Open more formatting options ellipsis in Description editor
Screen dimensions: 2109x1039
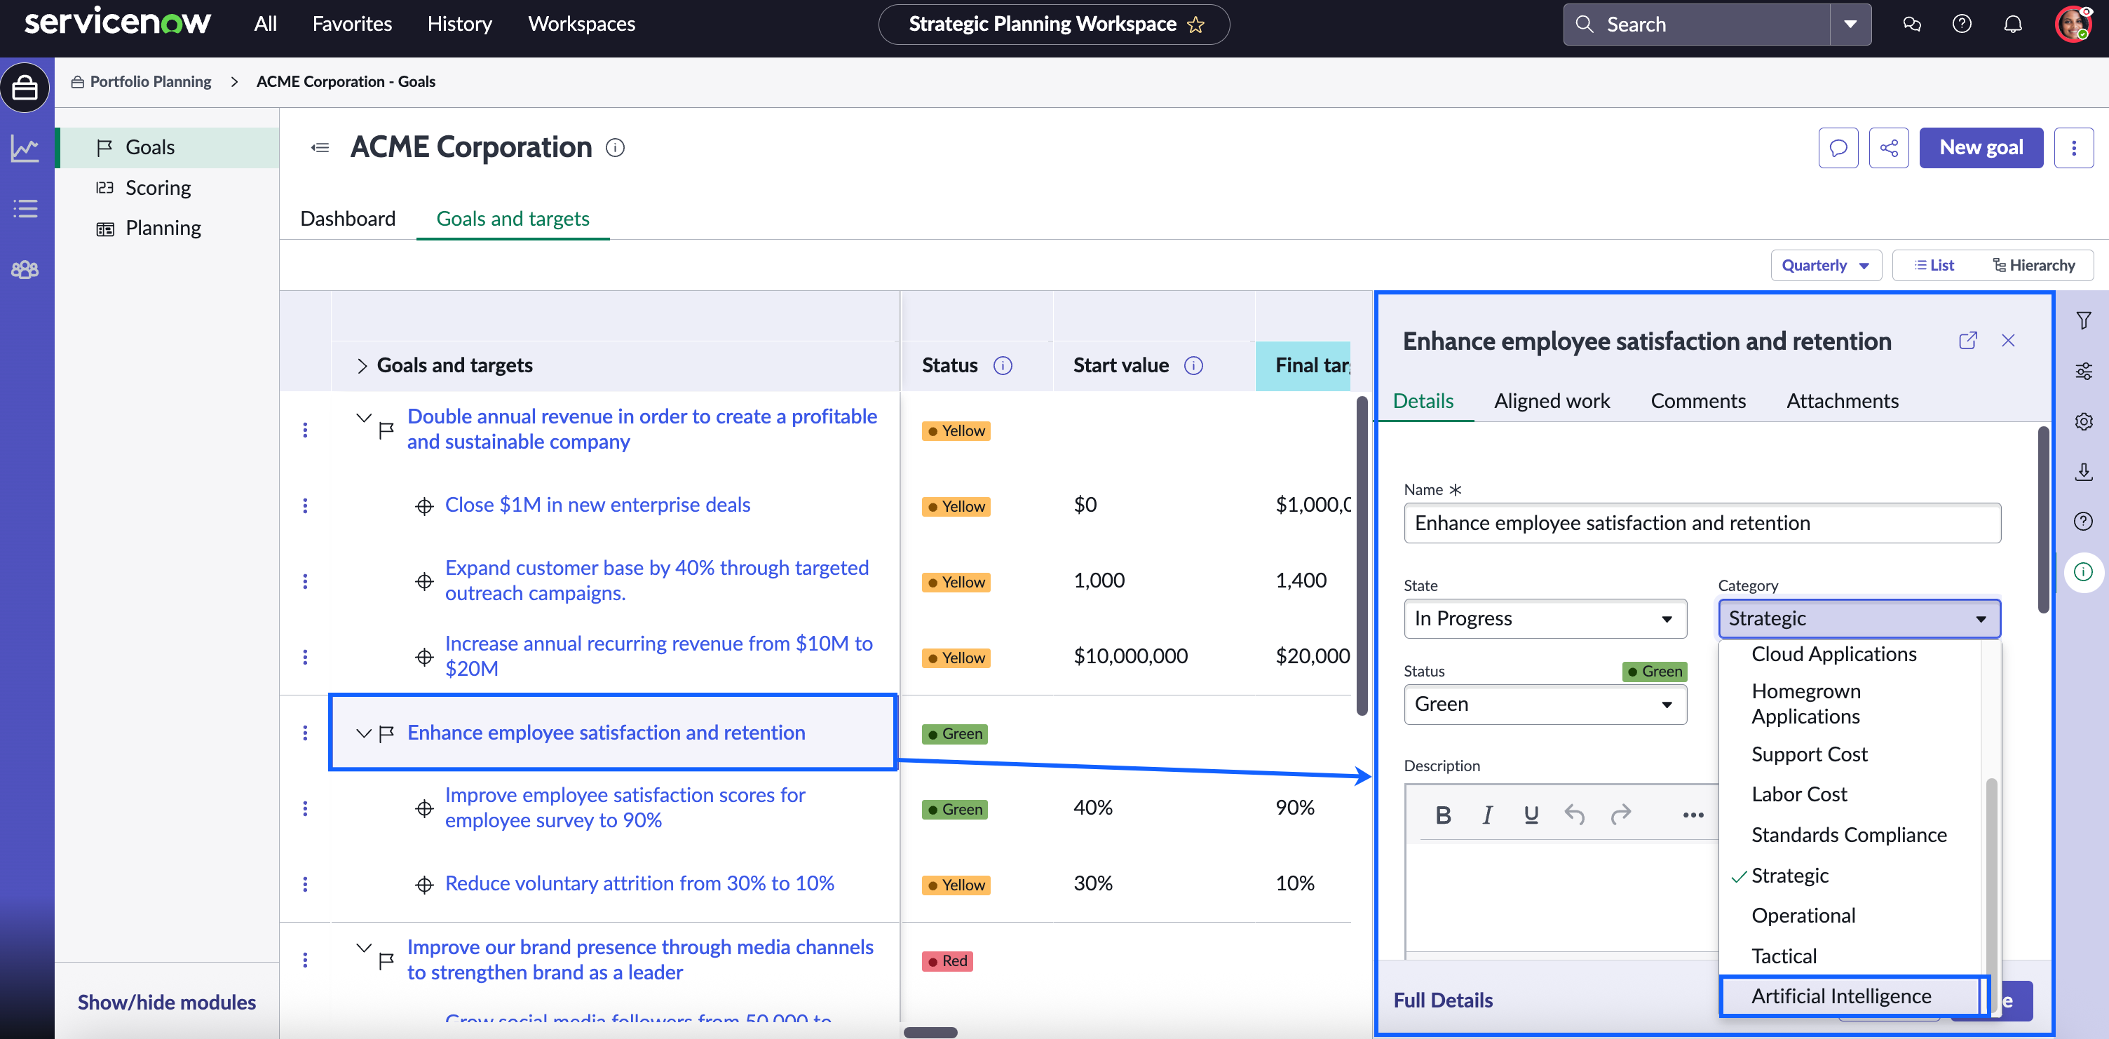[1693, 815]
